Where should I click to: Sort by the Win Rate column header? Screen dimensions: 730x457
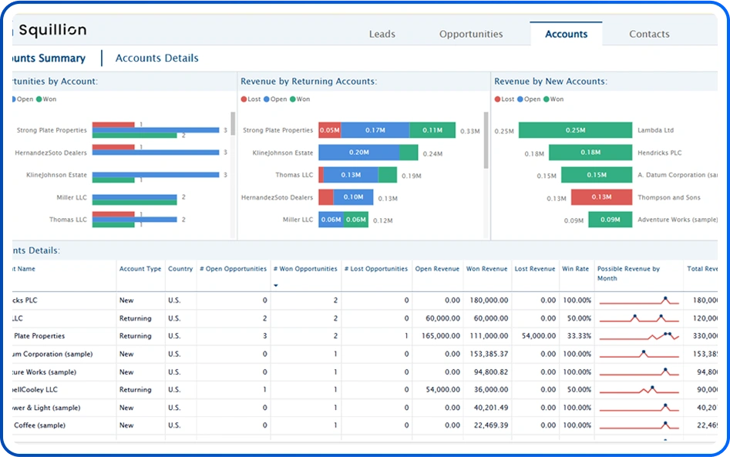576,269
